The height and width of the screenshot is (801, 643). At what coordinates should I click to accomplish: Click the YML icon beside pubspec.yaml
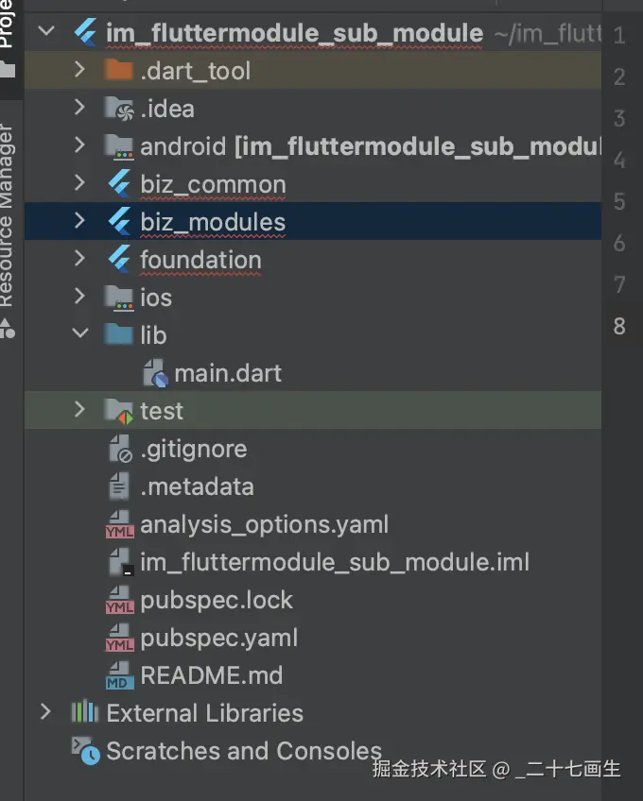point(120,638)
